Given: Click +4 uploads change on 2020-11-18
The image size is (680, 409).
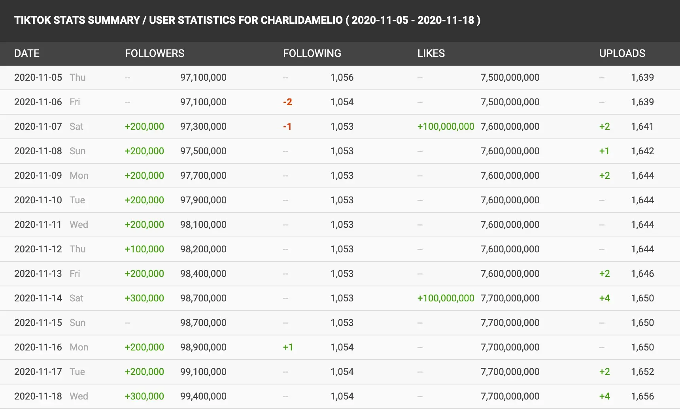Looking at the screenshot, I should [604, 396].
